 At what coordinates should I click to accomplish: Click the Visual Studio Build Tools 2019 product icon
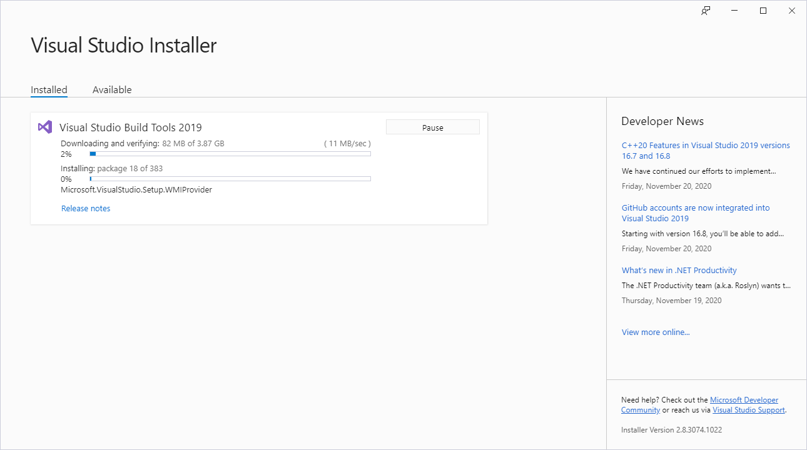[44, 127]
